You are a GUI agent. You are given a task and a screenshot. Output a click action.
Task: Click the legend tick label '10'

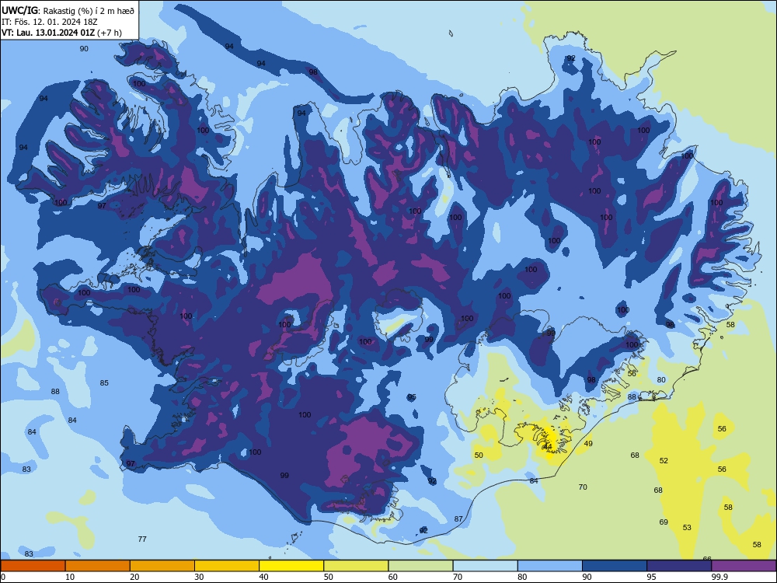tap(70, 577)
